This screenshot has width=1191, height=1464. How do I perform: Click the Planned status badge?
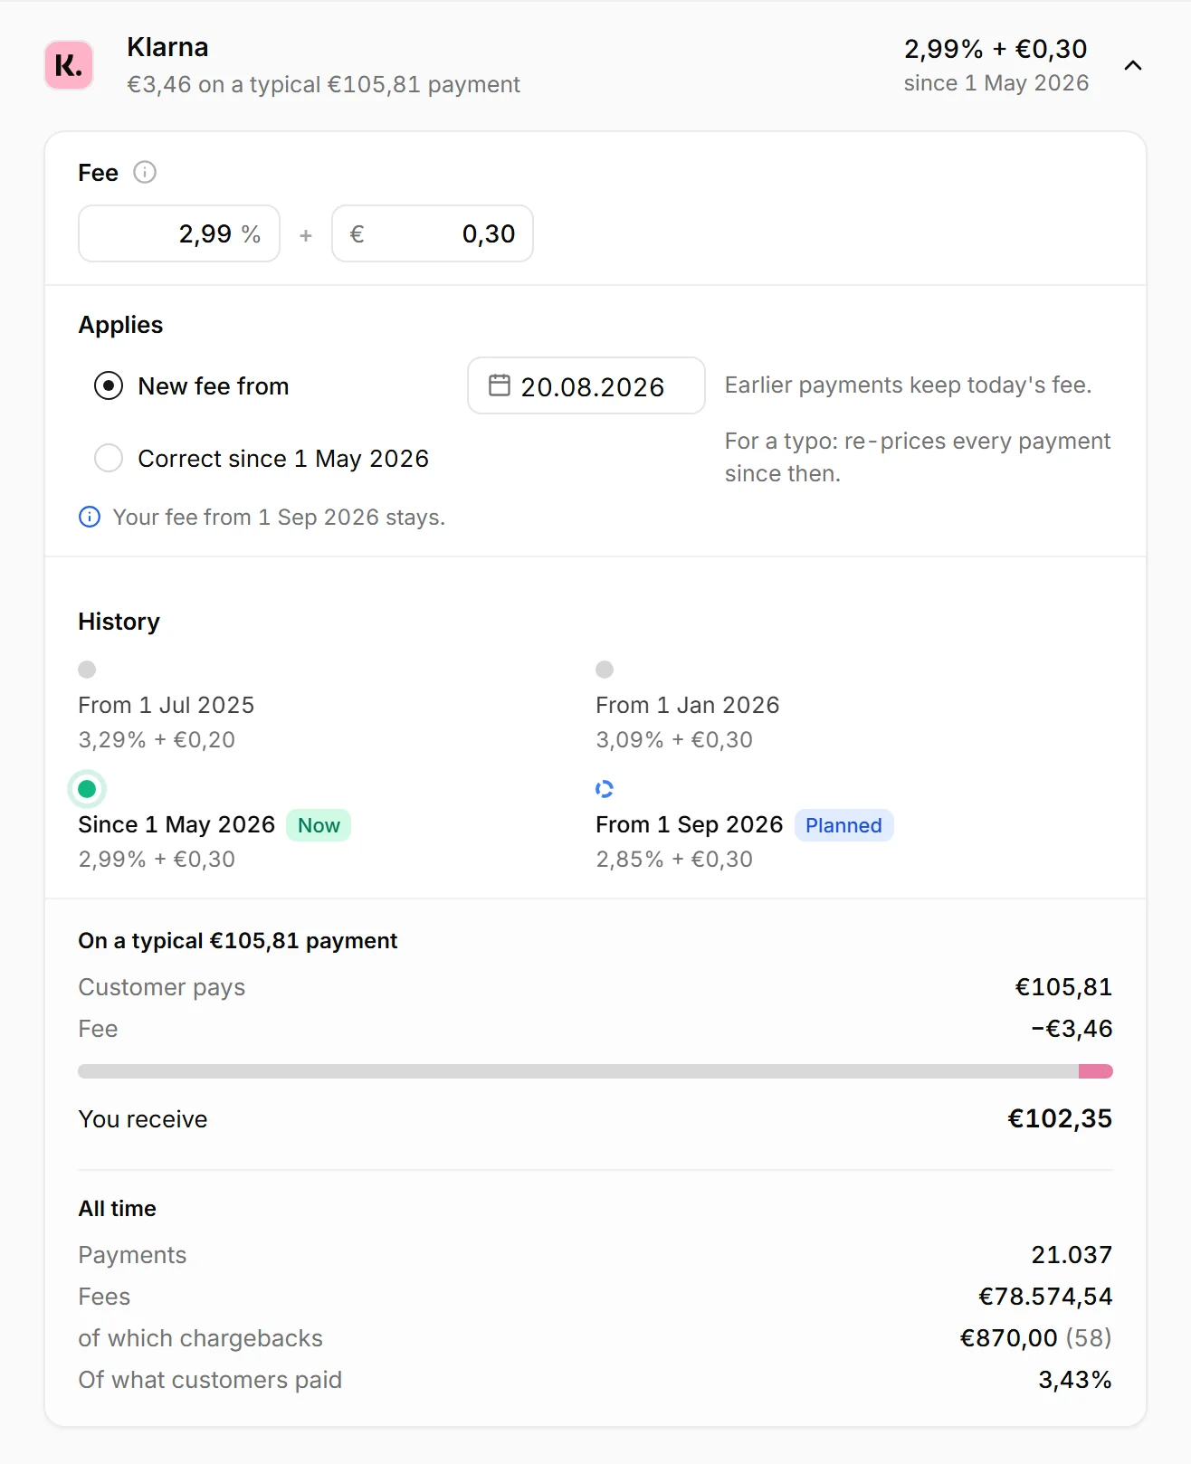pos(843,825)
